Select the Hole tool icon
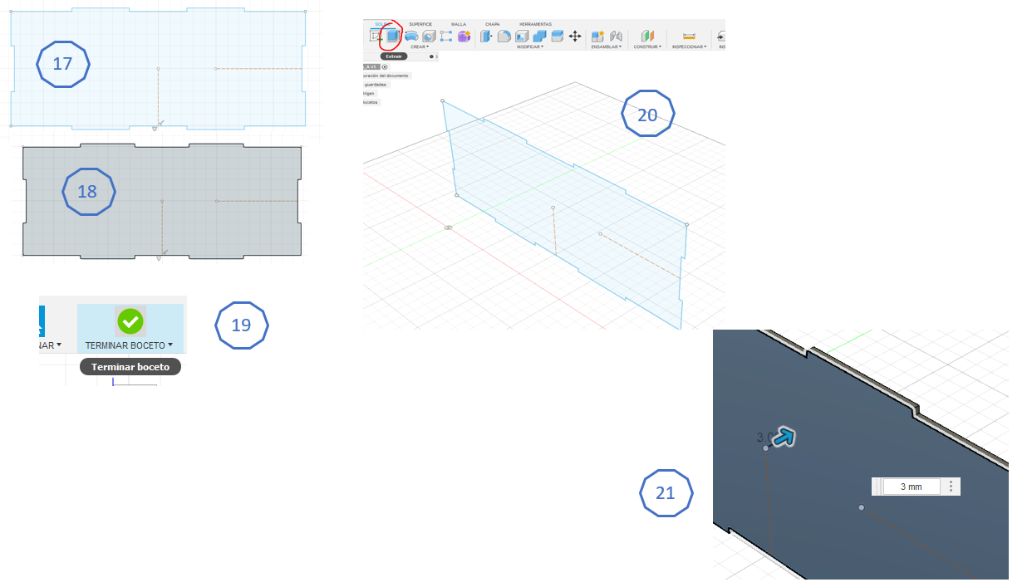The width and height of the screenshot is (1032, 587). tap(430, 37)
